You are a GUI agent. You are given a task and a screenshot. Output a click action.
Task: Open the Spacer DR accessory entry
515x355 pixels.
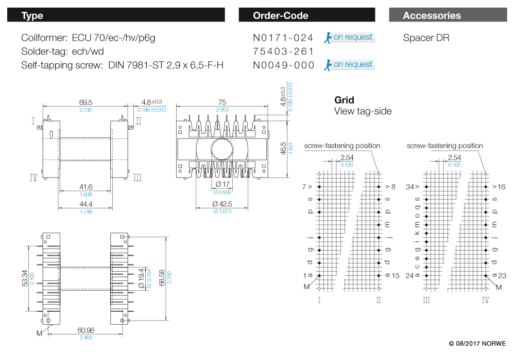(426, 38)
